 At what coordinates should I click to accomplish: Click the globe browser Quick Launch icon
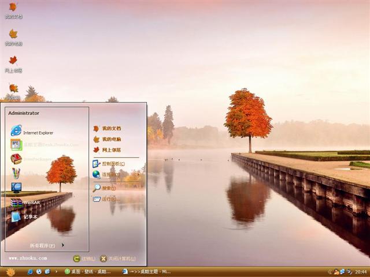(39, 272)
